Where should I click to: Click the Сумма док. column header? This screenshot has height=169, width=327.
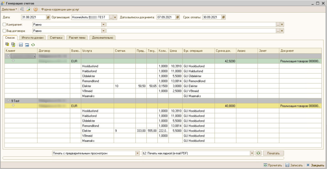pos(225,51)
